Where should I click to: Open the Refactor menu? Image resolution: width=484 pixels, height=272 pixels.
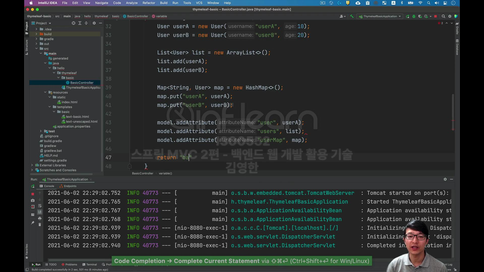click(x=148, y=3)
